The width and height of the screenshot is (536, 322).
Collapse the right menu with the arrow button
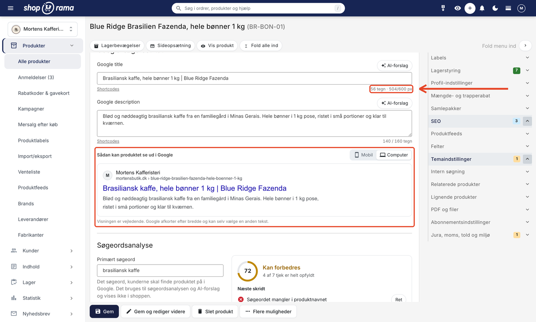(526, 46)
